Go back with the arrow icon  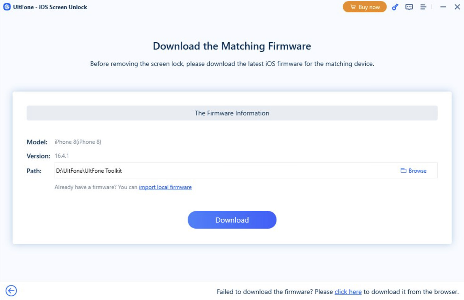11,291
